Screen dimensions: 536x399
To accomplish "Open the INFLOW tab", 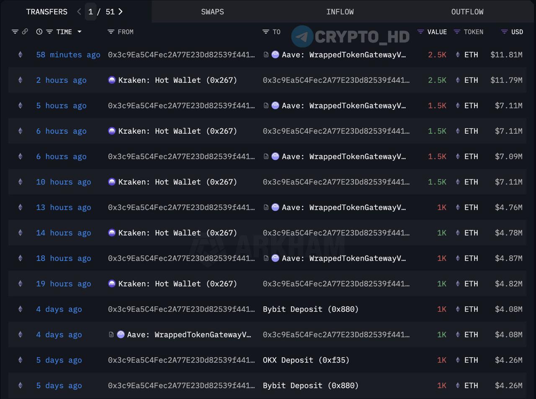I will (340, 12).
